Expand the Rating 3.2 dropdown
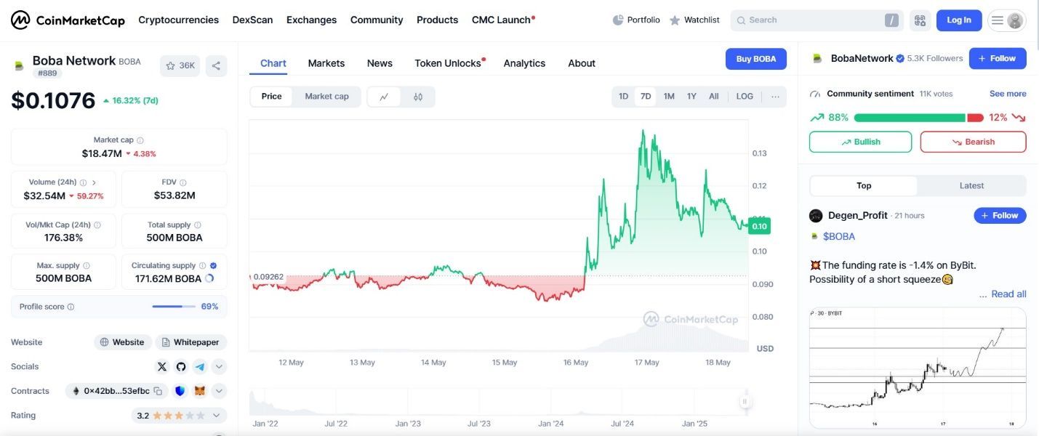Image resolution: width=1039 pixels, height=436 pixels. pyautogui.click(x=216, y=416)
